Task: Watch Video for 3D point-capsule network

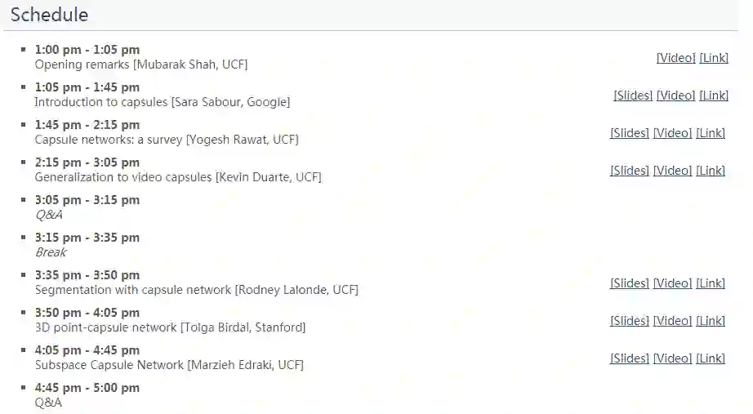Action: [x=672, y=321]
